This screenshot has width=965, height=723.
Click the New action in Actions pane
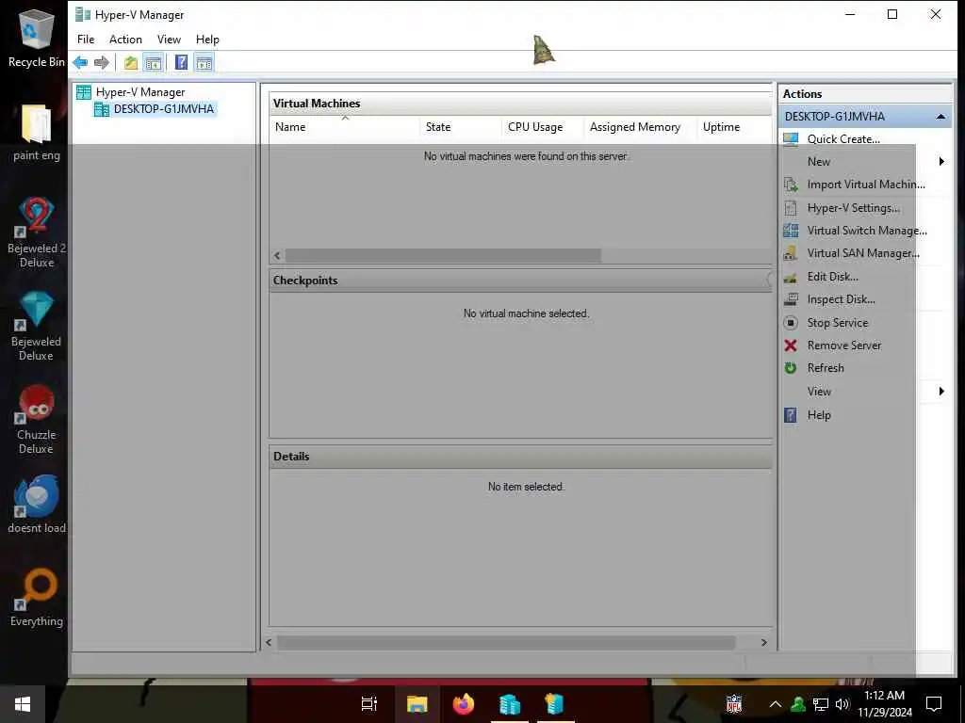(819, 162)
